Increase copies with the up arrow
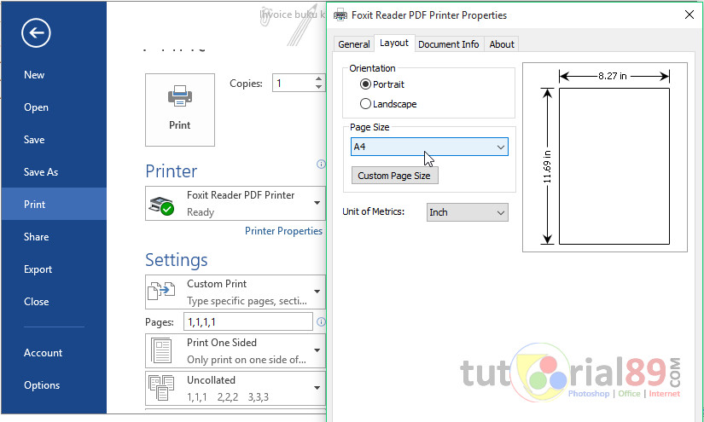Viewport: 704px width, 422px height. point(318,79)
